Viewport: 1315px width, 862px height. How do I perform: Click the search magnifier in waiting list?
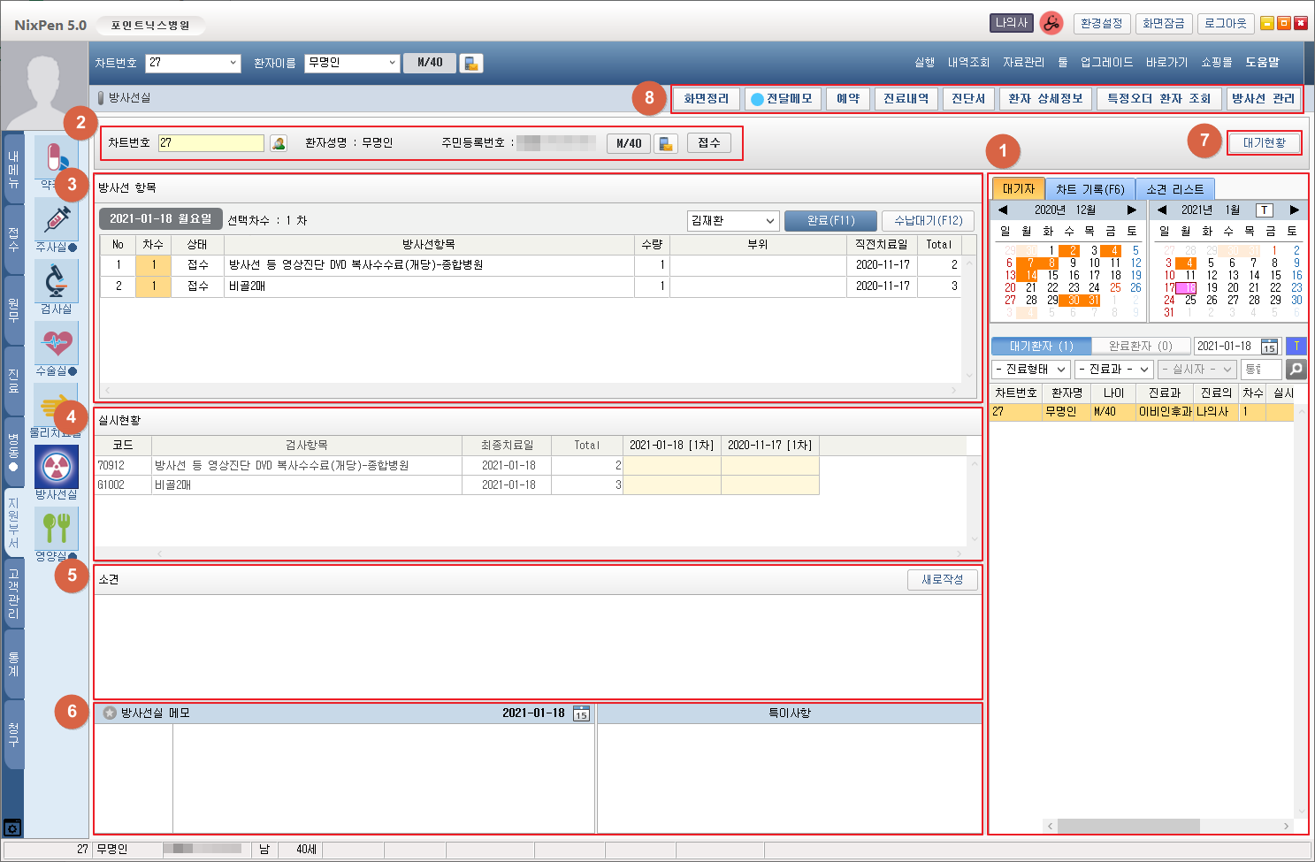click(1296, 370)
